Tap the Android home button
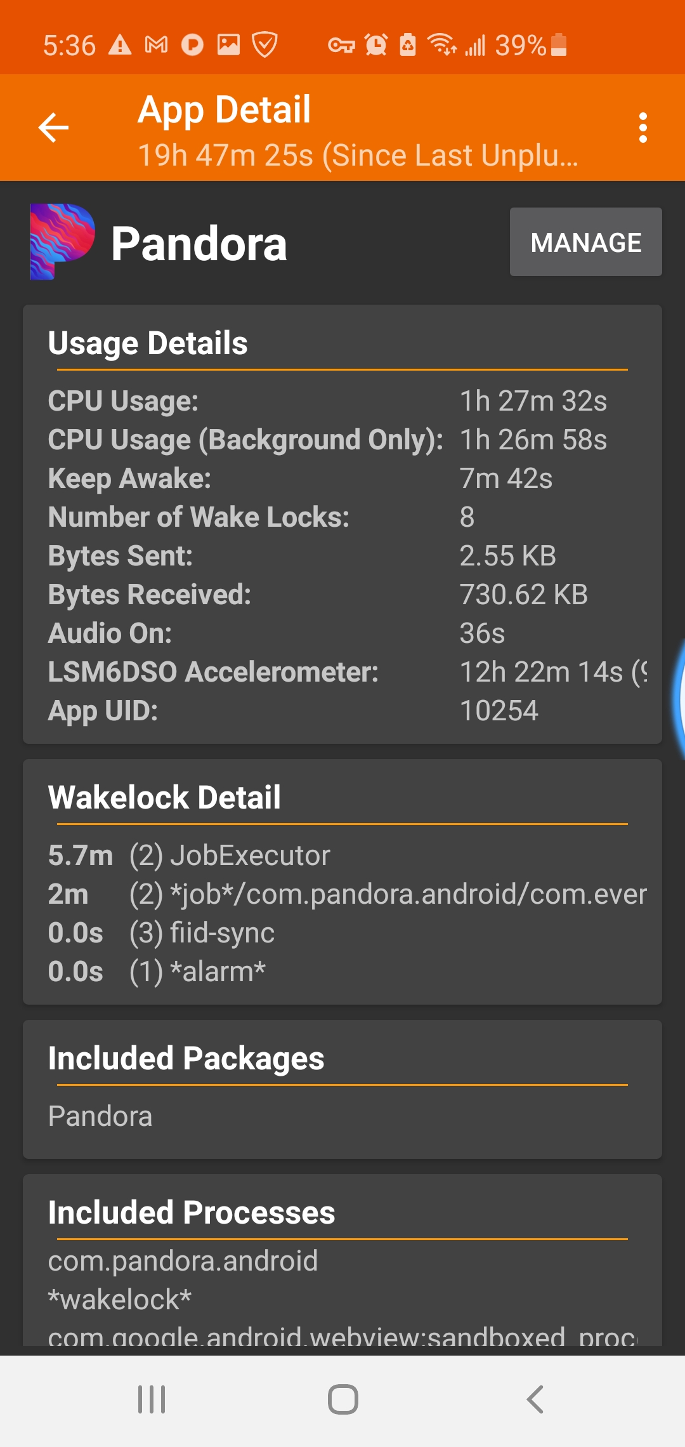This screenshot has width=685, height=1447. (342, 1399)
